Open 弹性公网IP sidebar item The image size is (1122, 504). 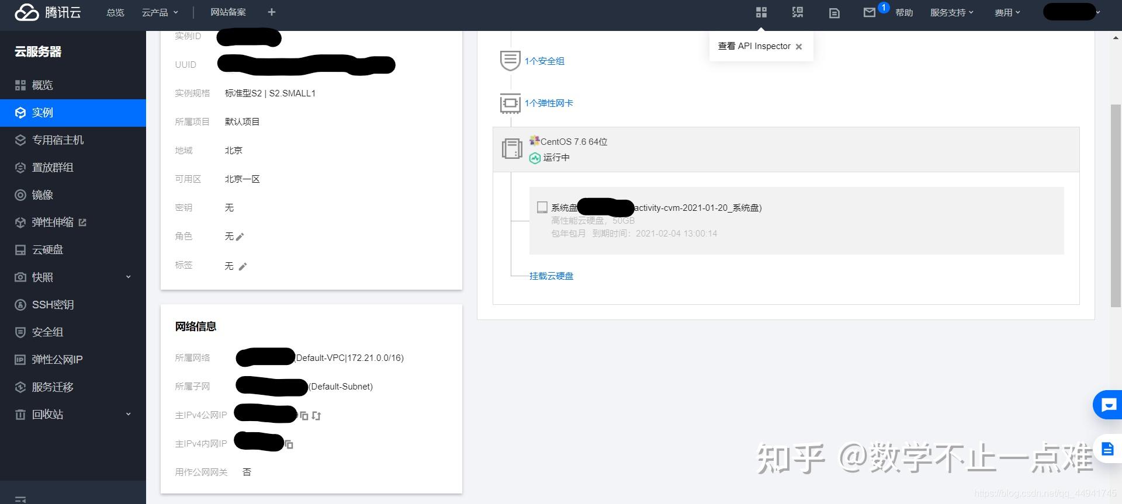[x=73, y=360]
